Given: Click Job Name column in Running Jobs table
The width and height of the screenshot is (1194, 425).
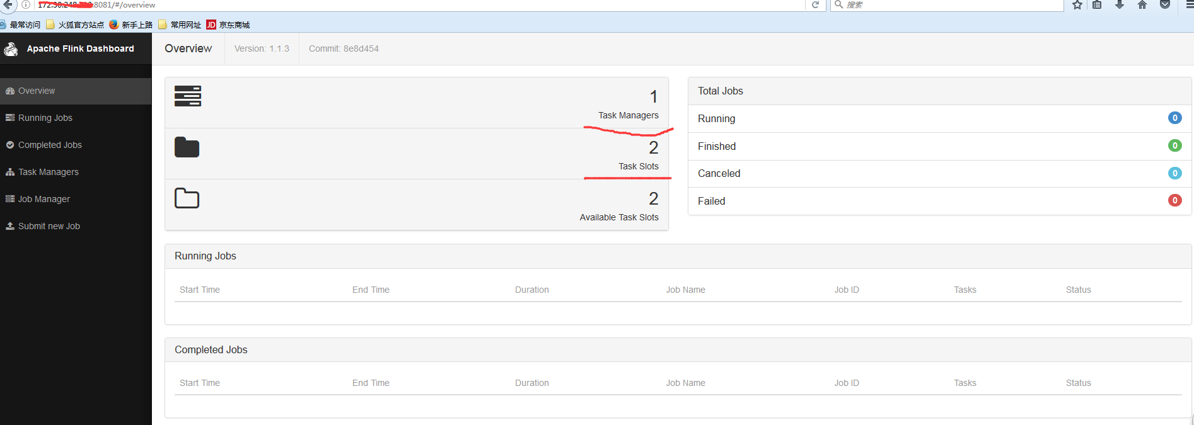Looking at the screenshot, I should tap(686, 290).
